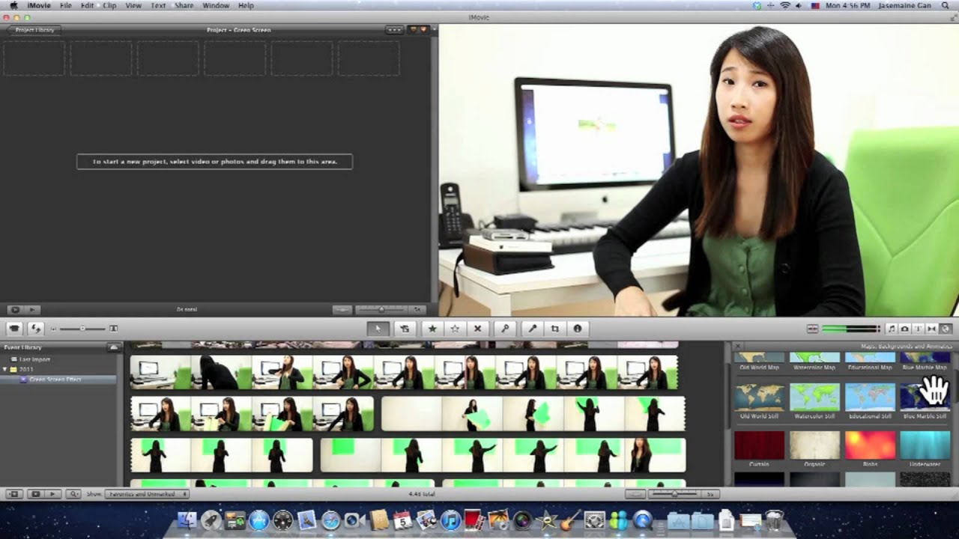
Task: Open the music and sound effects browser
Action: [892, 329]
